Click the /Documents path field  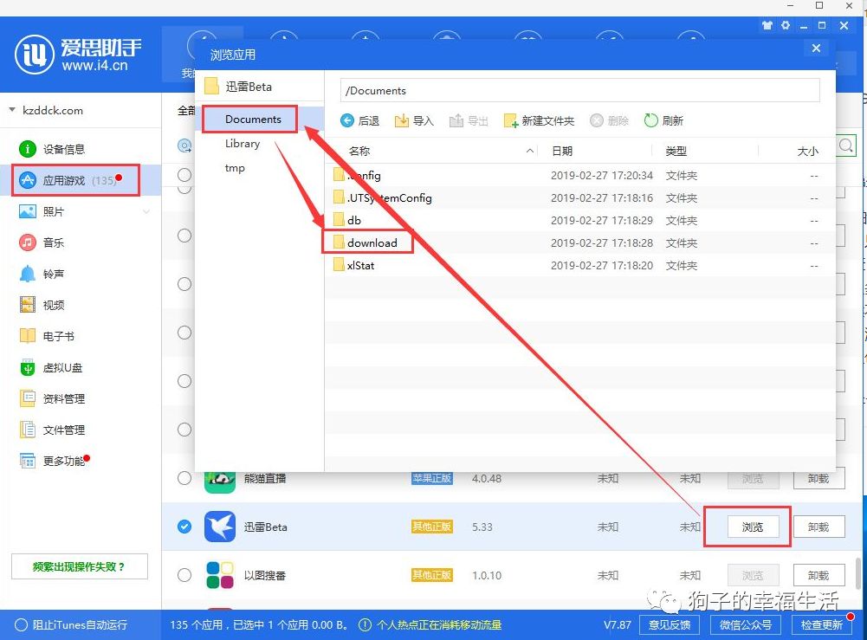pos(579,90)
